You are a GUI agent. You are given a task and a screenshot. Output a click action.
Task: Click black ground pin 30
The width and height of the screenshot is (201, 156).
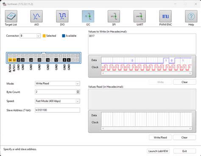(x=18, y=60)
